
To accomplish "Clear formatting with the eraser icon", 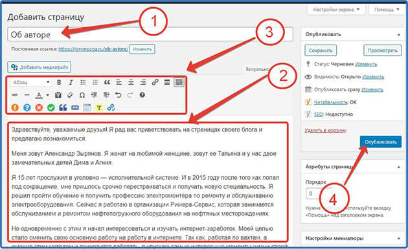I will (70, 95).
